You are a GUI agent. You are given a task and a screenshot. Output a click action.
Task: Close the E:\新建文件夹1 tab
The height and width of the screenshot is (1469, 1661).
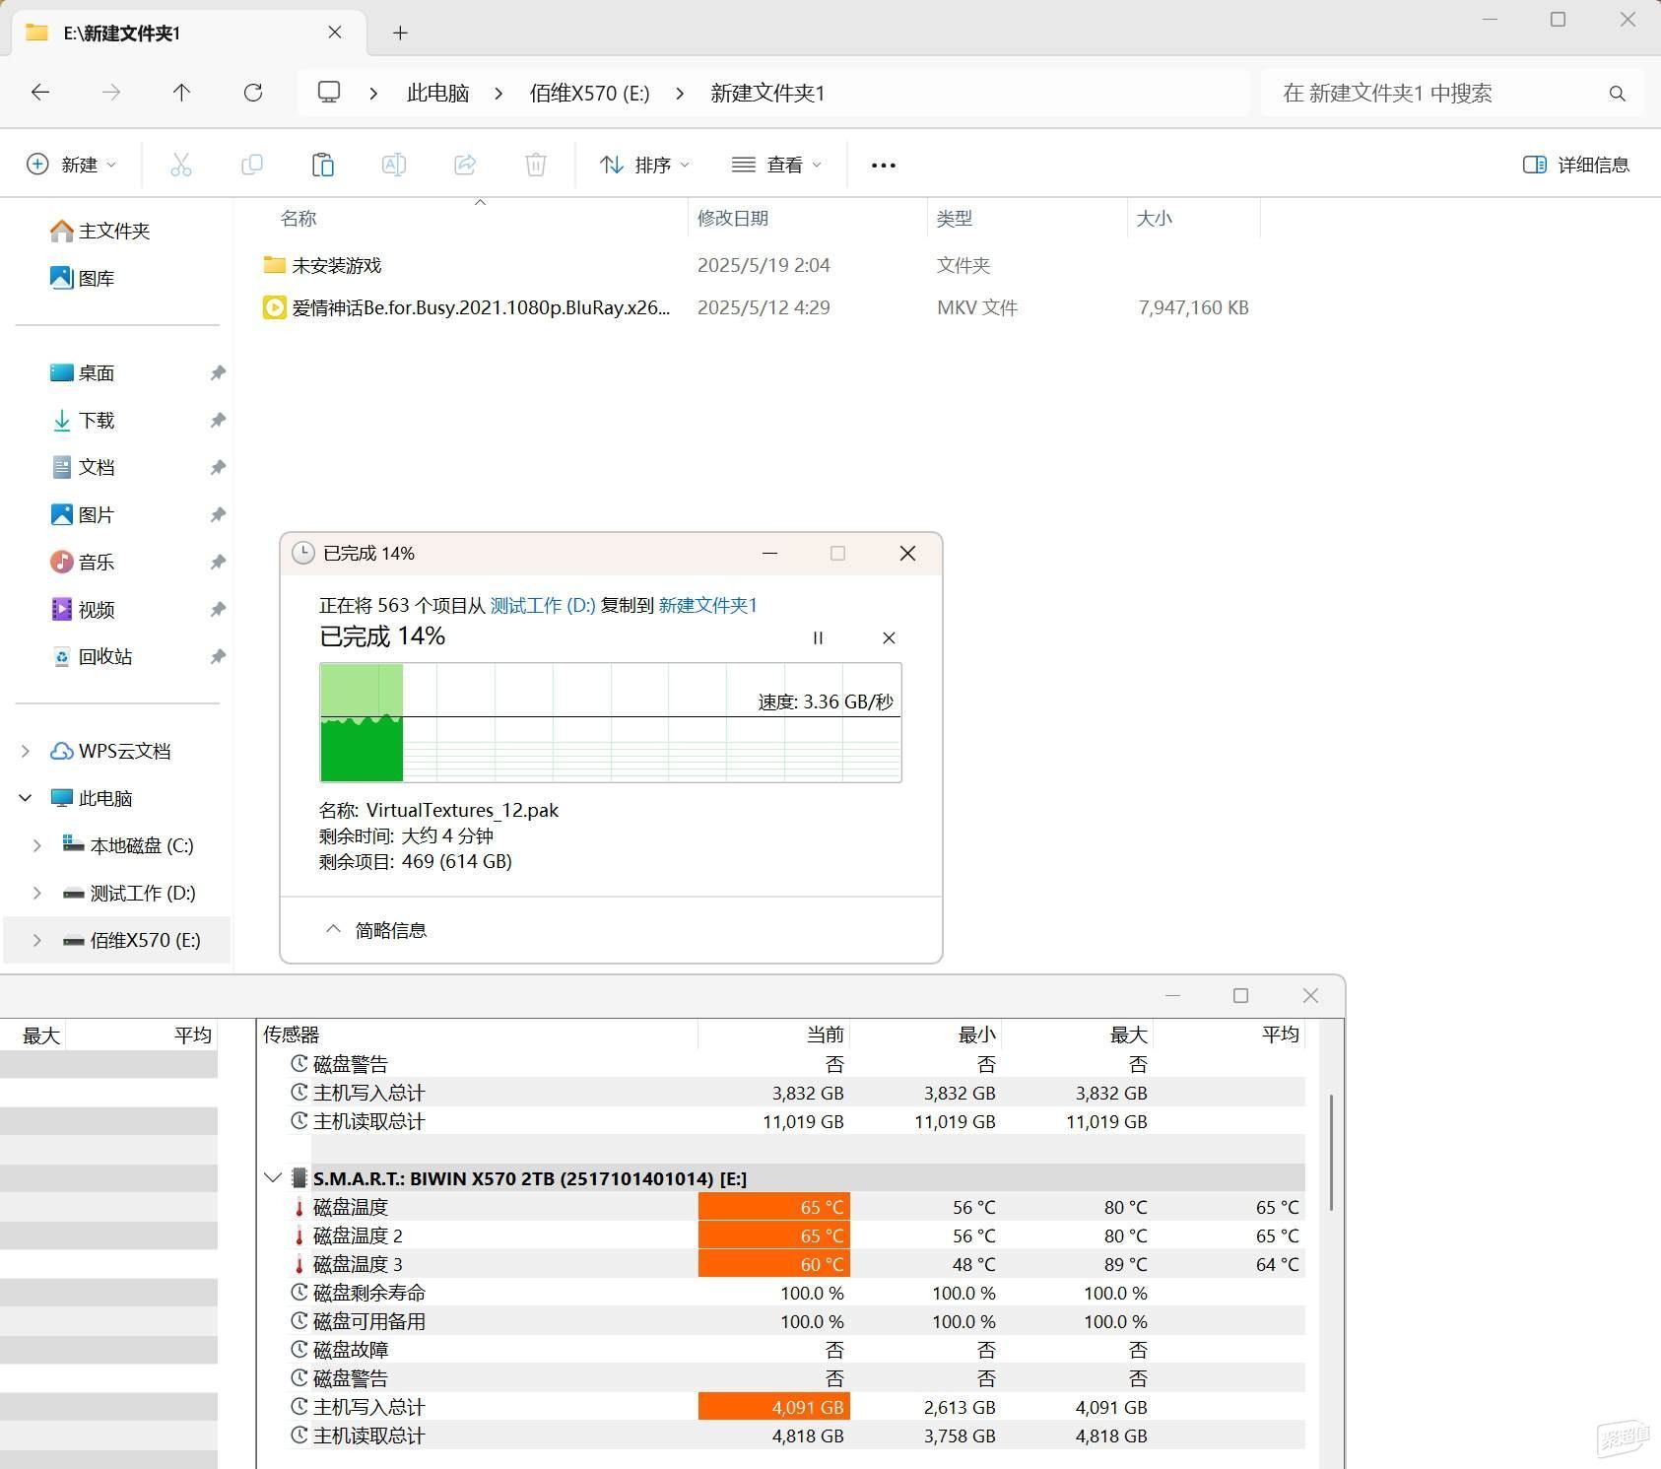tap(335, 33)
